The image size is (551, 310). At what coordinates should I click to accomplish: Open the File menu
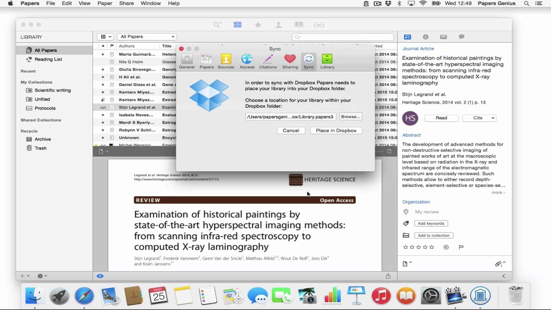pyautogui.click(x=50, y=3)
